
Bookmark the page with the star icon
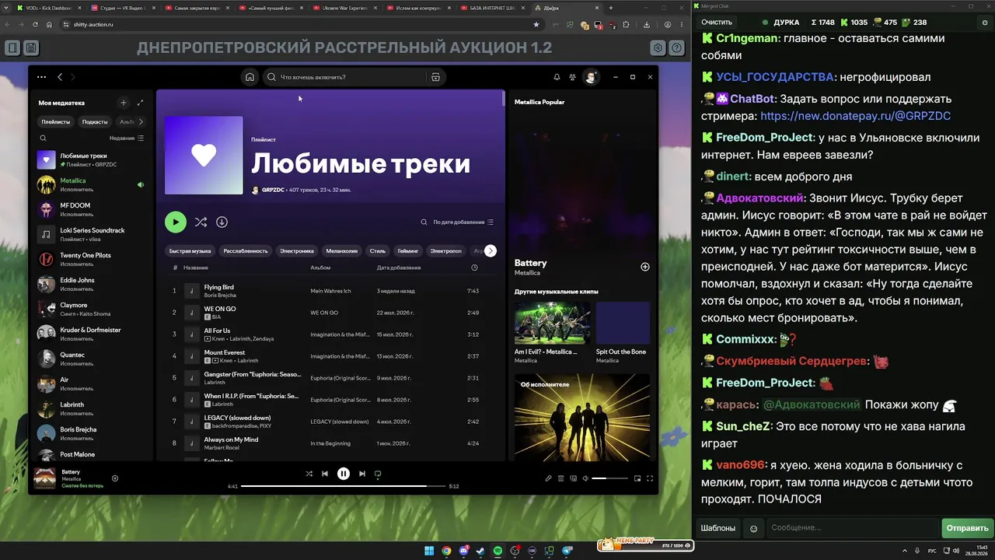click(x=536, y=24)
